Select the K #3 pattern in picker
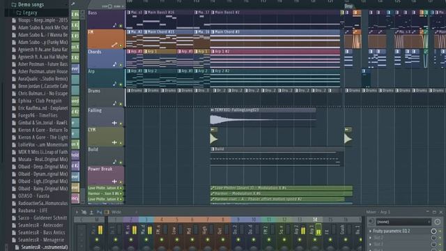The height and width of the screenshot is (251, 446). click(x=75, y=36)
